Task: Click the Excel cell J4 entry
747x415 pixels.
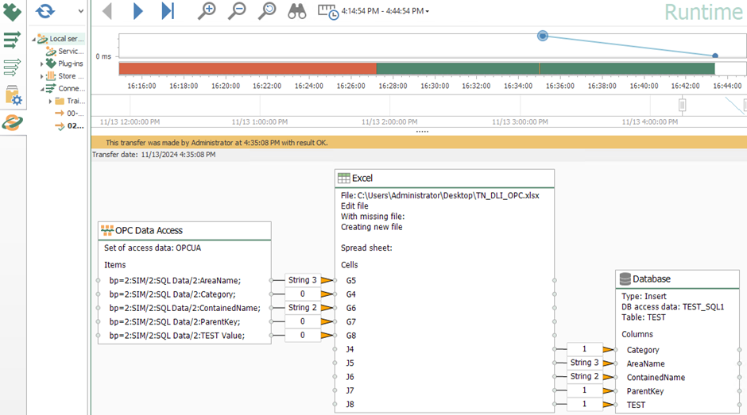Action: pos(350,349)
